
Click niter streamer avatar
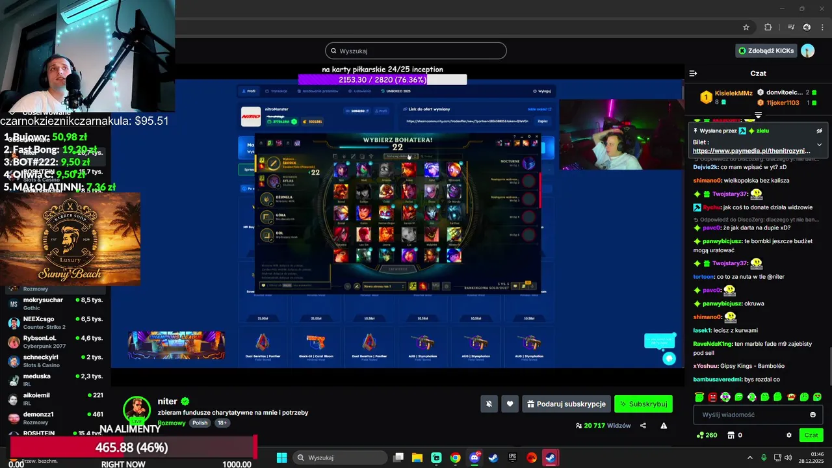(136, 409)
